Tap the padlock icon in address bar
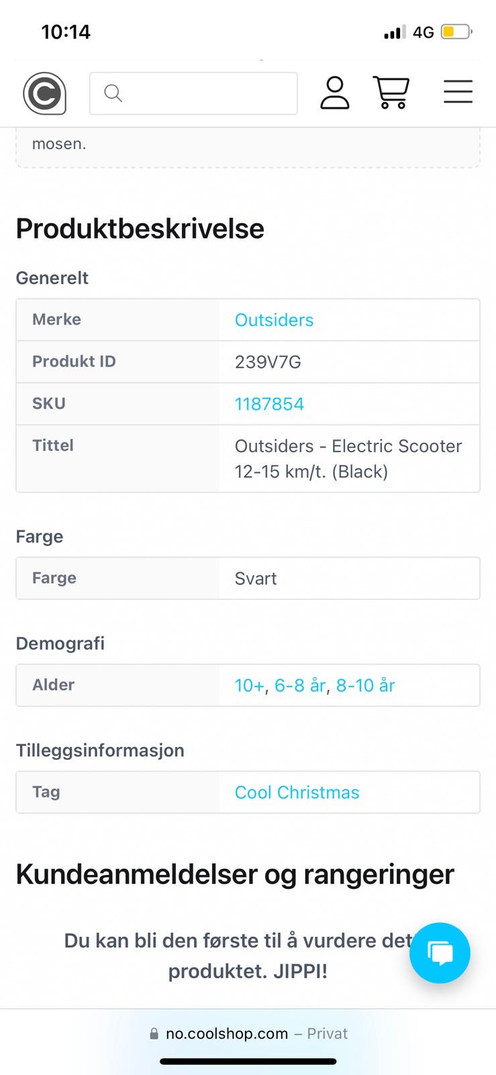The width and height of the screenshot is (496, 1075). (x=154, y=1034)
